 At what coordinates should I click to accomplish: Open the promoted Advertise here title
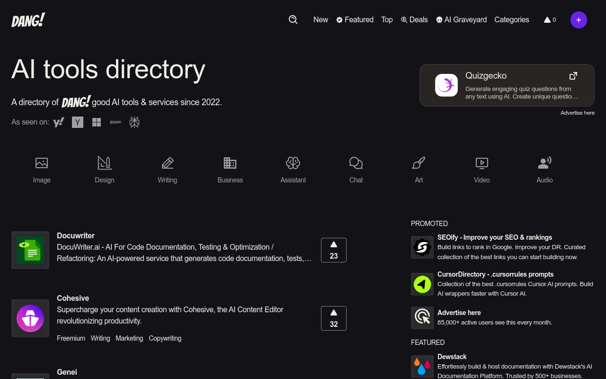point(459,313)
